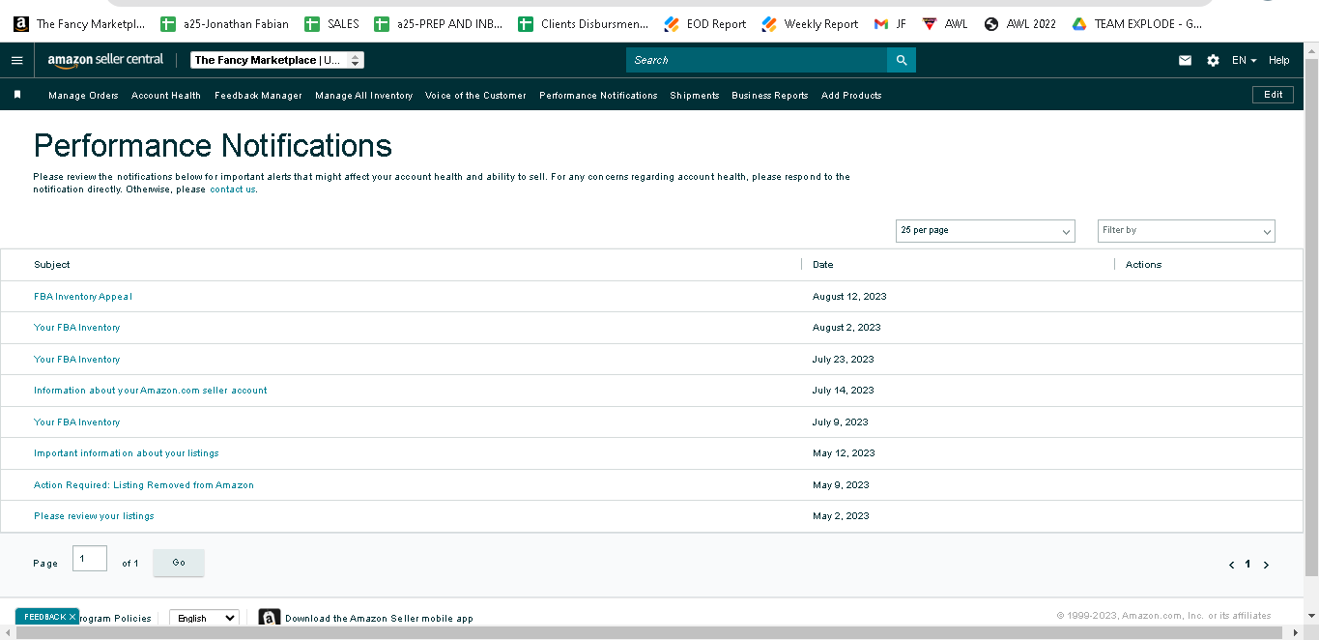Go to next page arrow
This screenshot has height=640, width=1319.
[x=1266, y=565]
